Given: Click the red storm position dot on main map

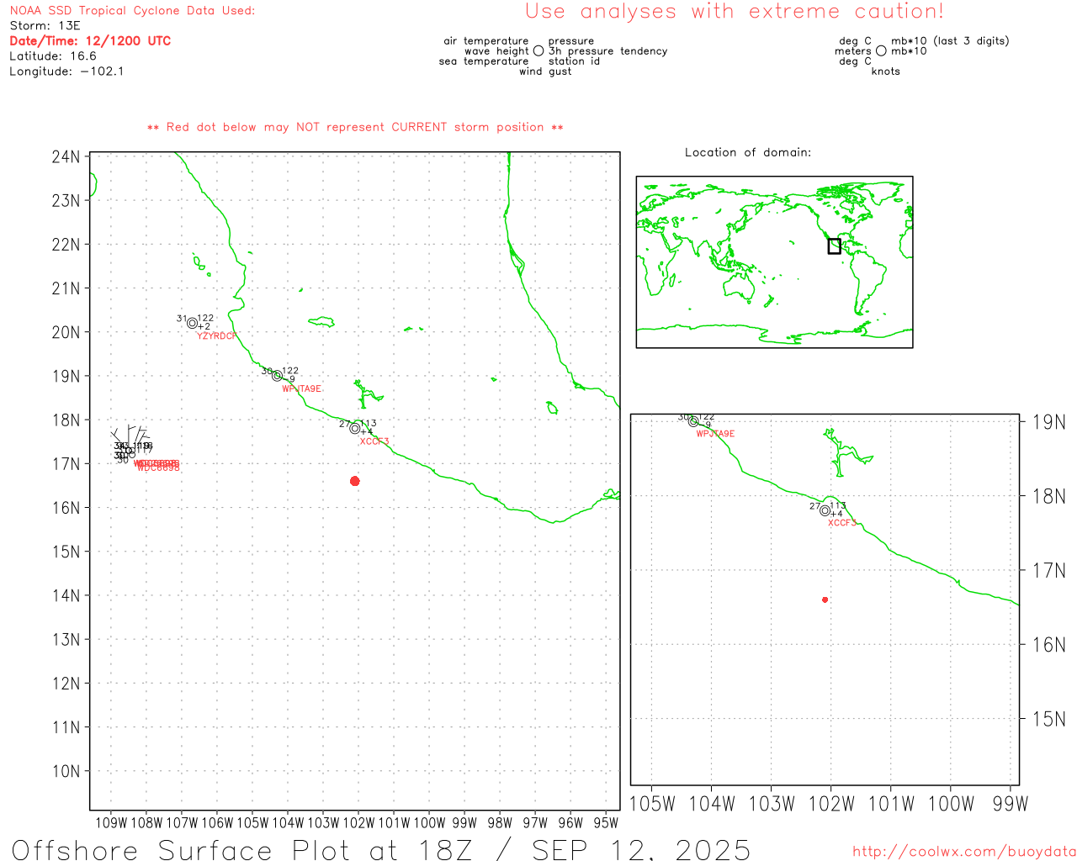Looking at the screenshot, I should (x=355, y=481).
